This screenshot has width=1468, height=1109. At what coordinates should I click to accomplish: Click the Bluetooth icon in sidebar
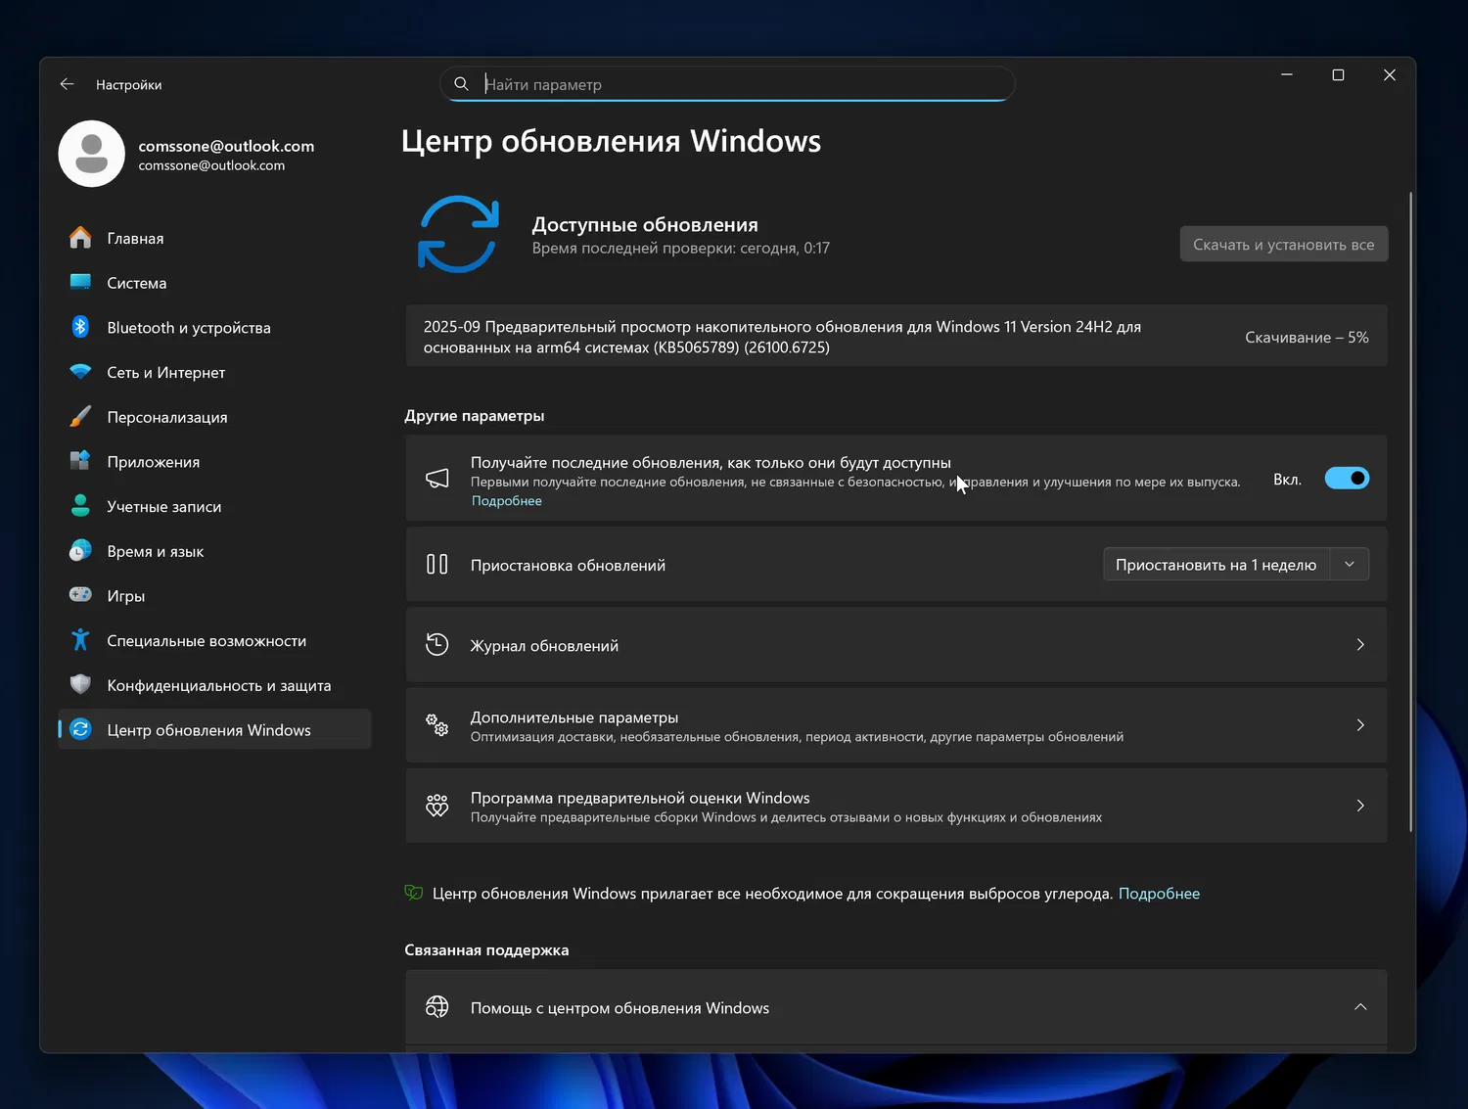click(x=80, y=327)
